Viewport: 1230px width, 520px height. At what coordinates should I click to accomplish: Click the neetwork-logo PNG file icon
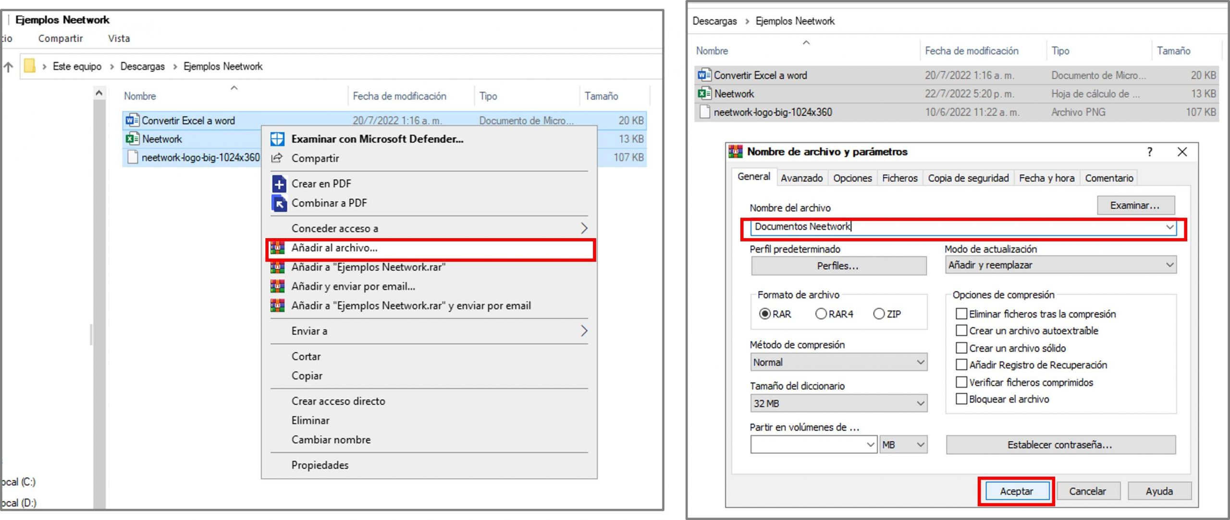[134, 157]
